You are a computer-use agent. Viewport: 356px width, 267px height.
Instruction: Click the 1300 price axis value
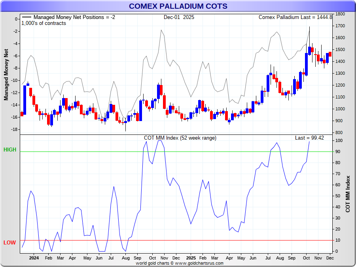click(340, 73)
